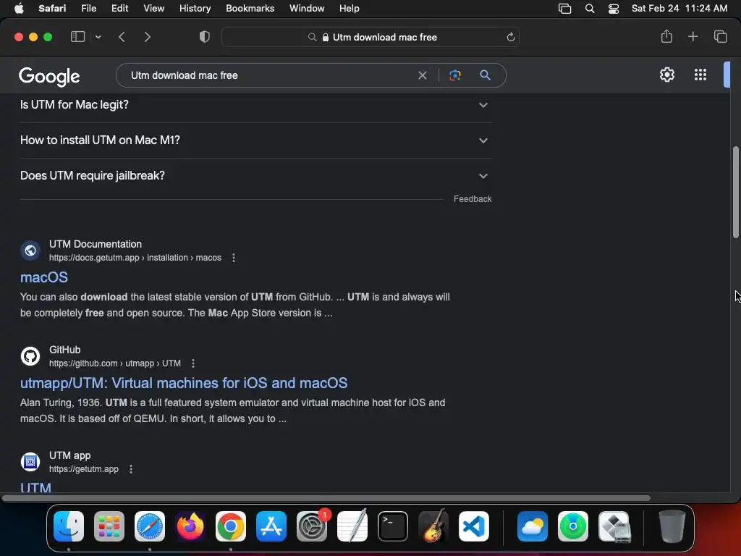Image resolution: width=741 pixels, height=556 pixels.
Task: Open the privacy report shield icon
Action: [x=205, y=37]
